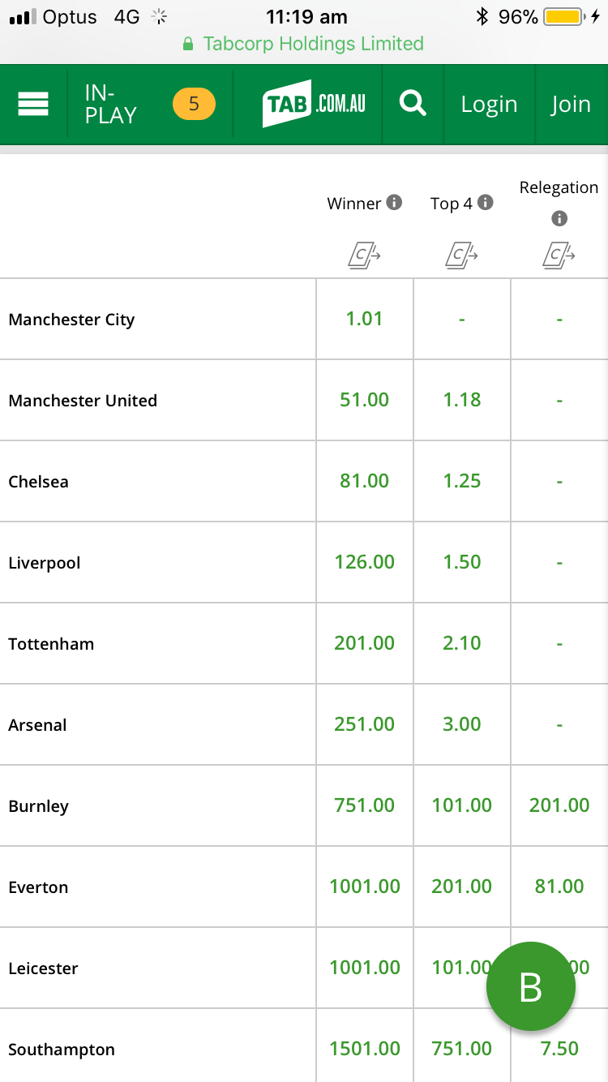Screen dimensions: 608x1082
Task: Open the TAB.COM.AU home logo
Action: coord(315,104)
